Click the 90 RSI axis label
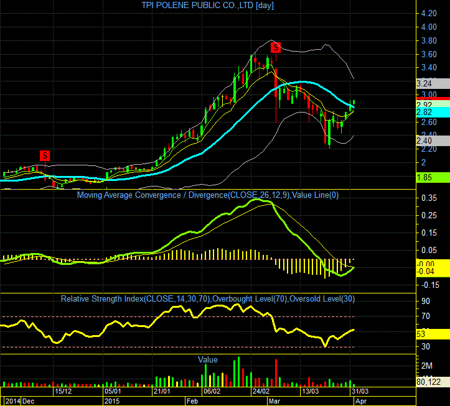 (426, 302)
